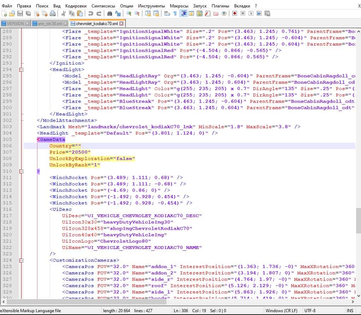Screen dimensions: 361x315
Task: Close the chevrolet_kodiakc70.xml tab
Action: (x=121, y=24)
